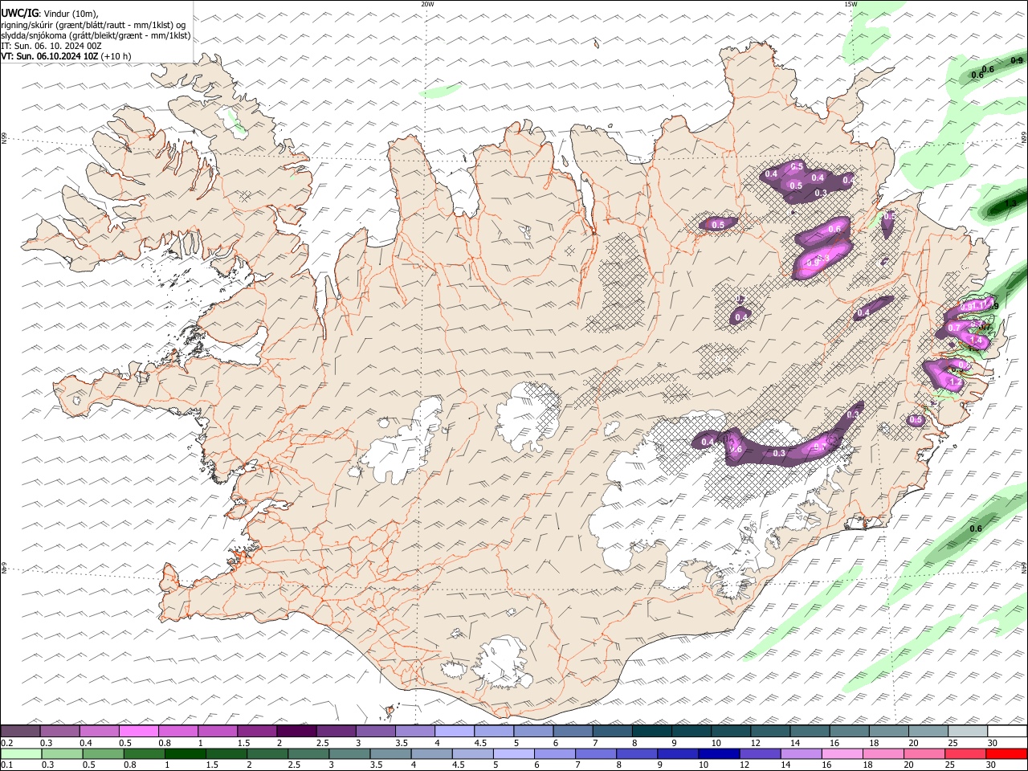Select the 'slydda/snjókoma' sleet and snow description line
The height and width of the screenshot is (771, 1028).
(96, 35)
